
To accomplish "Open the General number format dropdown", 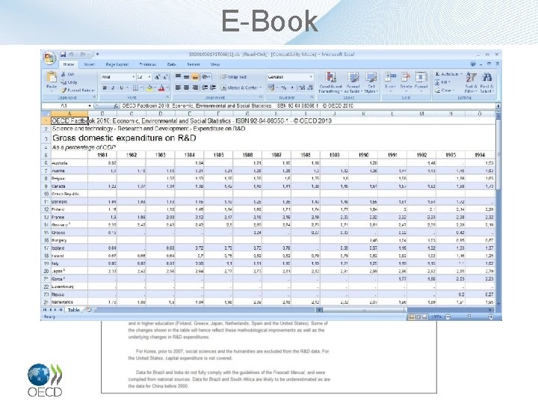I will coord(311,77).
